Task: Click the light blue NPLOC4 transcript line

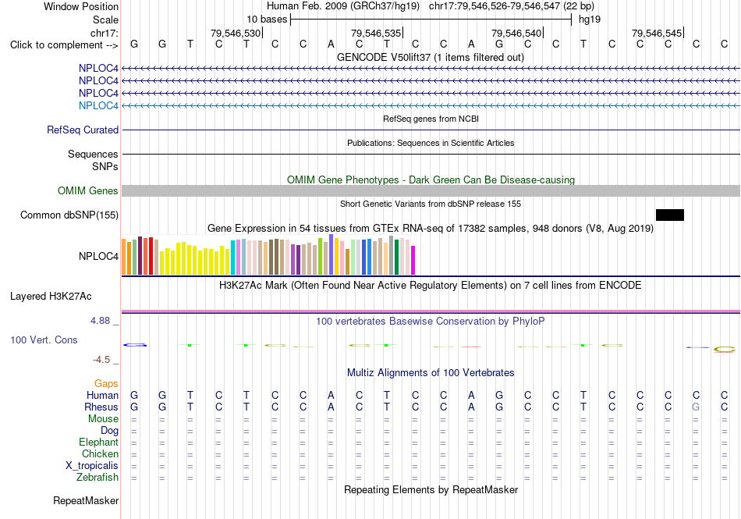Action: pyautogui.click(x=431, y=105)
